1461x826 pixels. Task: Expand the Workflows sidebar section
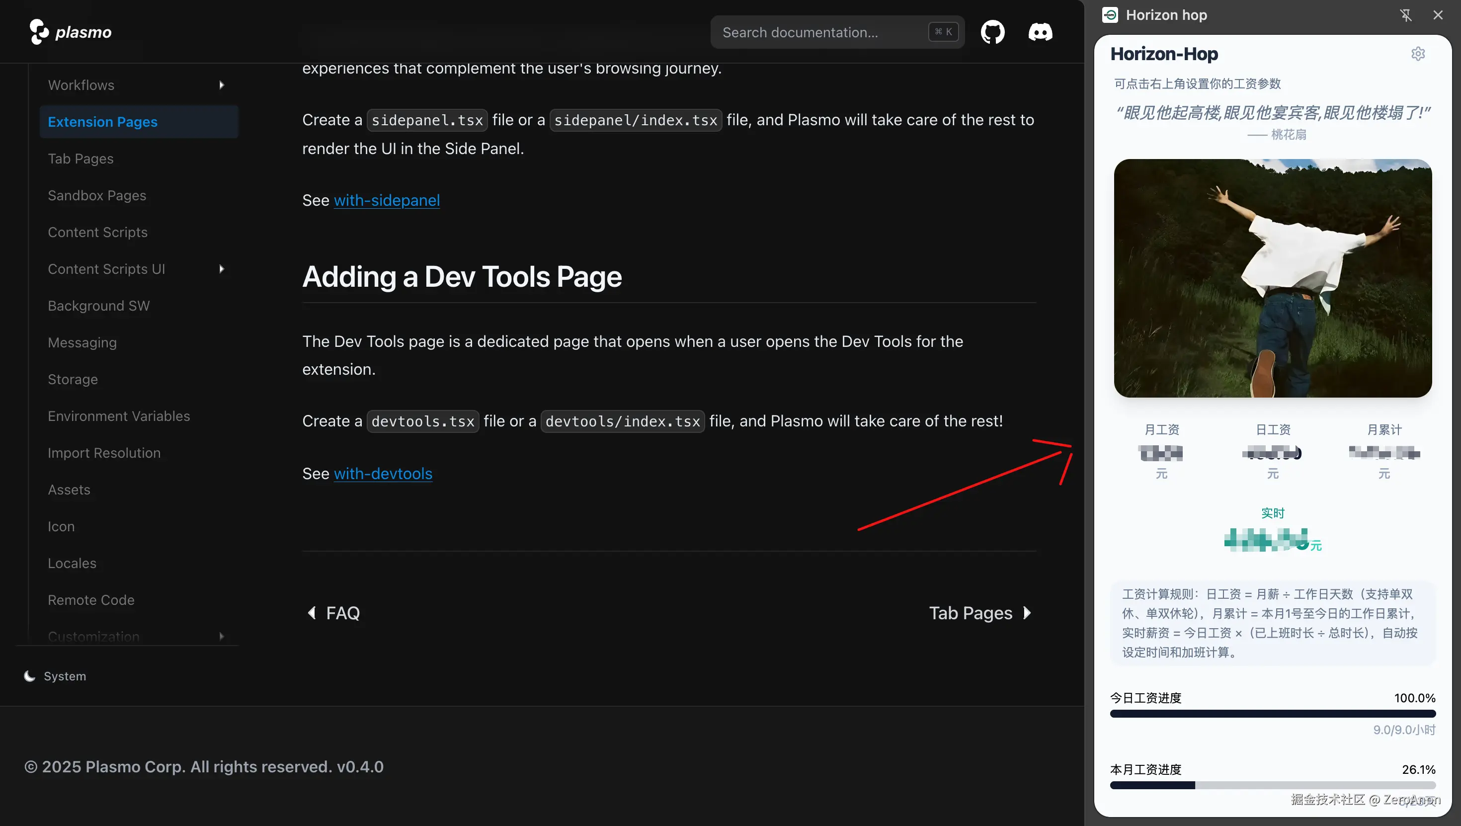221,85
